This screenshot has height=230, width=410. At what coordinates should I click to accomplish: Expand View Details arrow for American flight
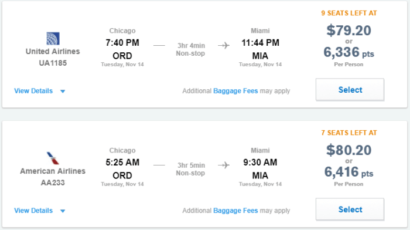[63, 211]
